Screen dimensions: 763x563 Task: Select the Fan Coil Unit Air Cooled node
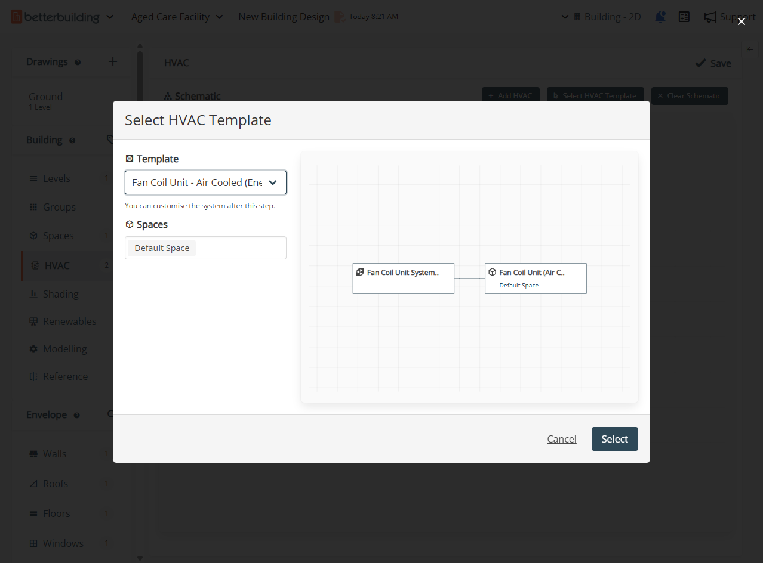(535, 278)
